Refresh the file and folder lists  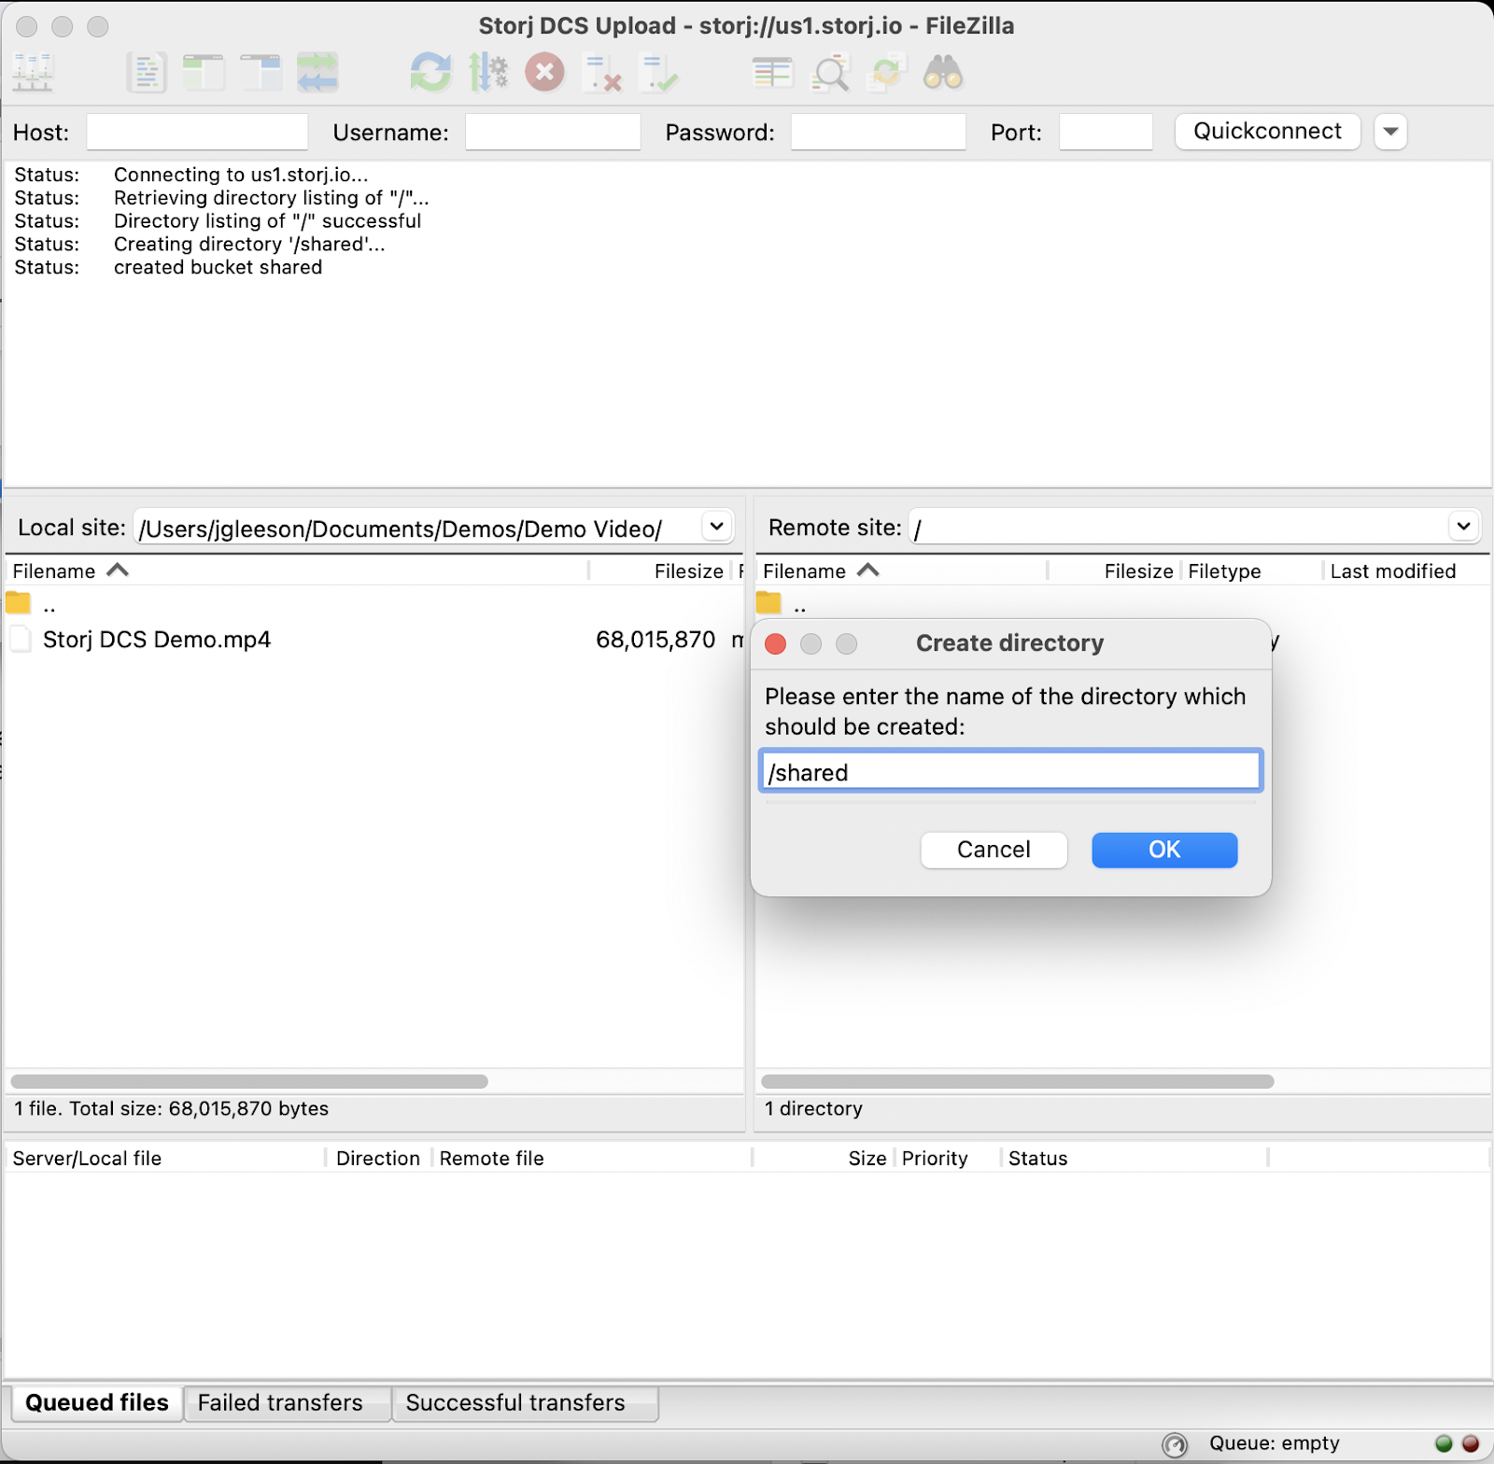[430, 72]
